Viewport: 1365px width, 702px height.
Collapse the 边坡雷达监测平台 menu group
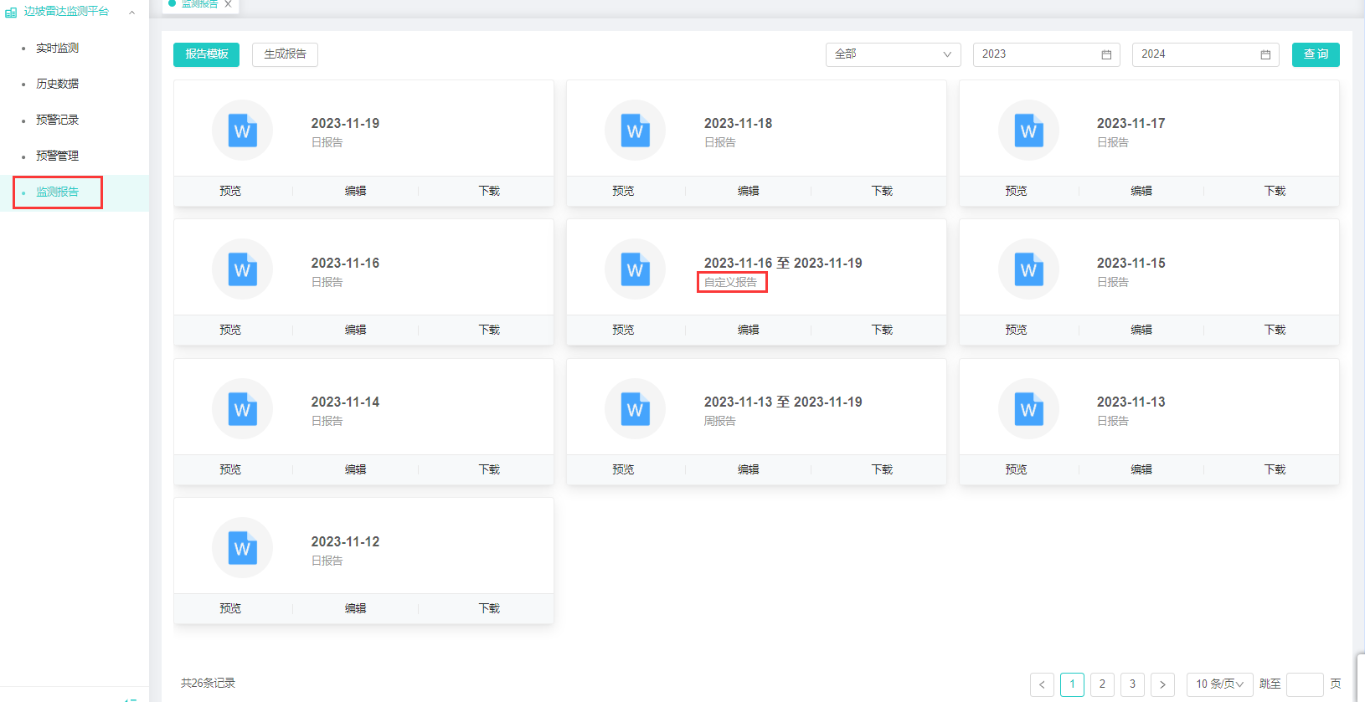(131, 12)
